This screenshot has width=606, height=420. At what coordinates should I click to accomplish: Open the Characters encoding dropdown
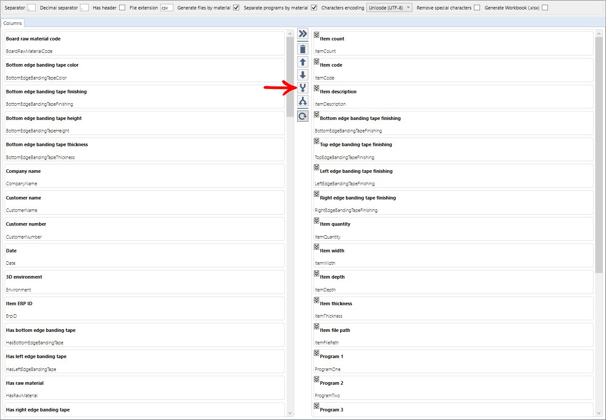tap(389, 8)
